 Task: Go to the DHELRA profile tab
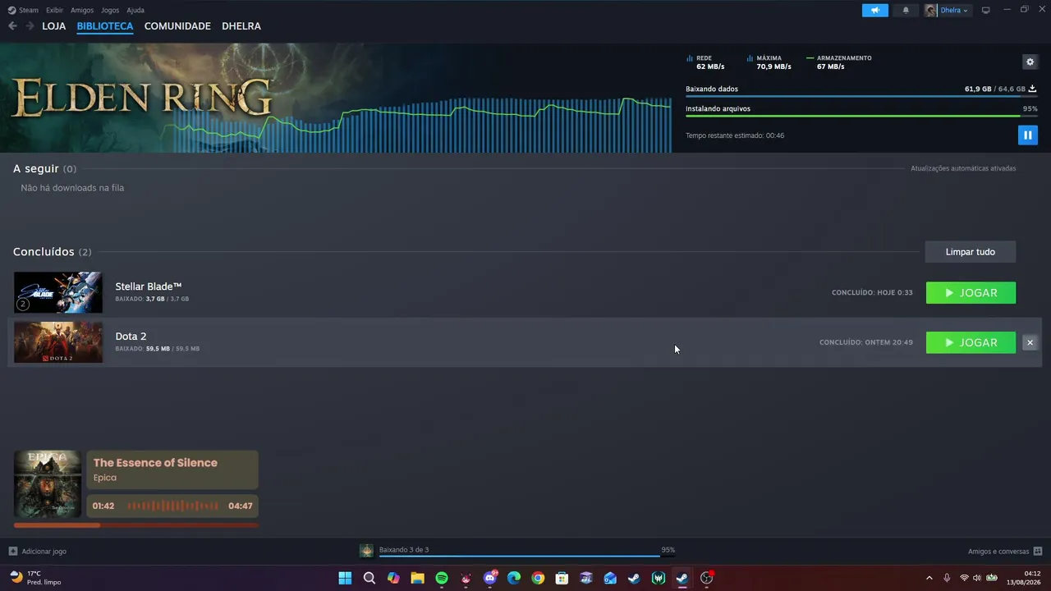pyautogui.click(x=241, y=26)
